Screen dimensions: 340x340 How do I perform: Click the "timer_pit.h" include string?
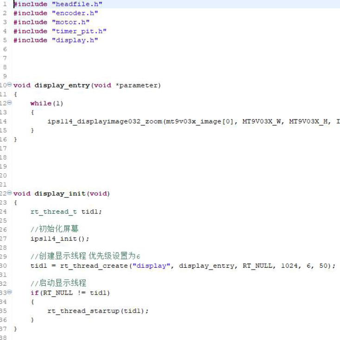tap(79, 31)
